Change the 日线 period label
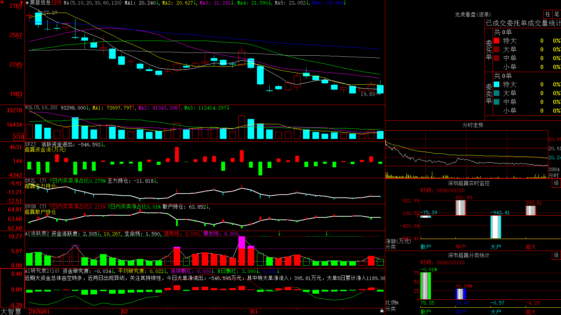The width and height of the screenshot is (561, 315). pos(56,3)
